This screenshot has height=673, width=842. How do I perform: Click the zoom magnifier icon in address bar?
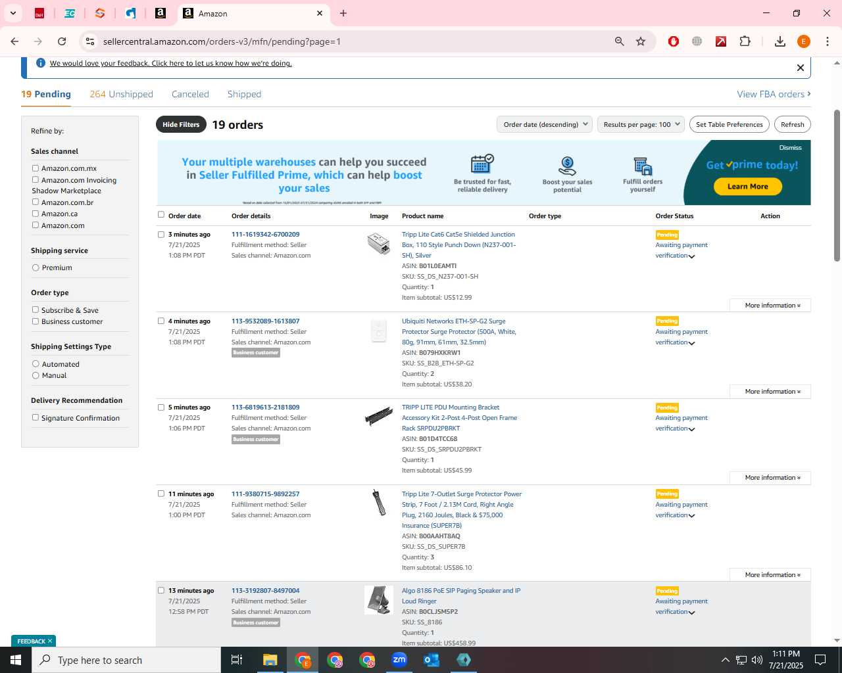click(x=619, y=41)
